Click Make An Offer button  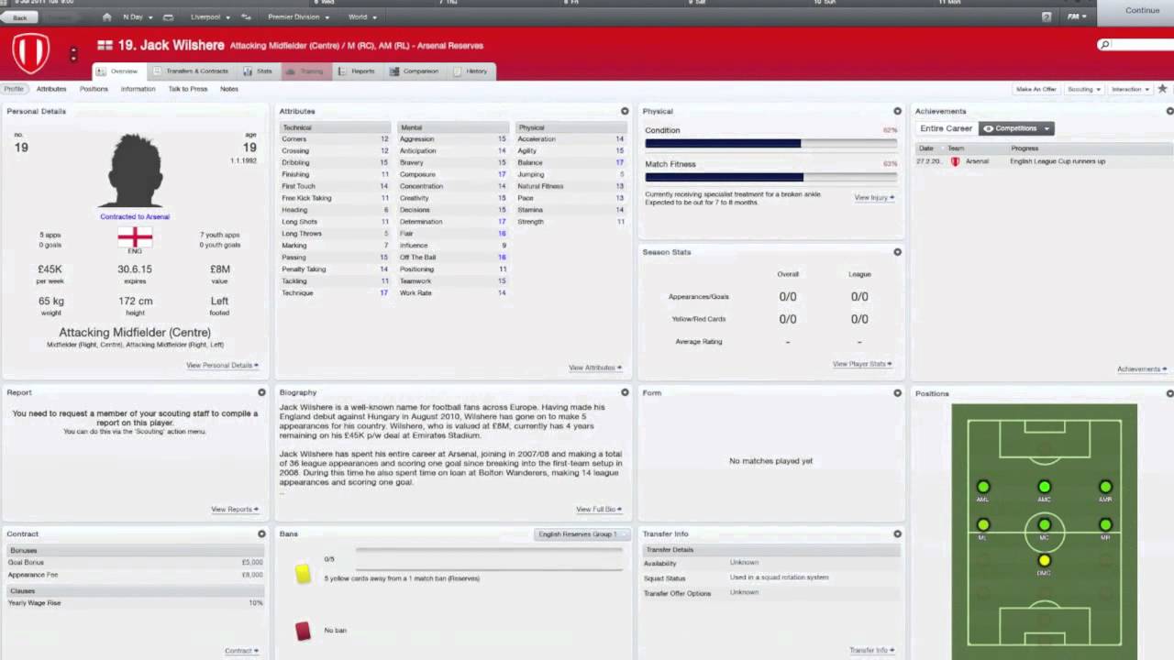point(1036,89)
